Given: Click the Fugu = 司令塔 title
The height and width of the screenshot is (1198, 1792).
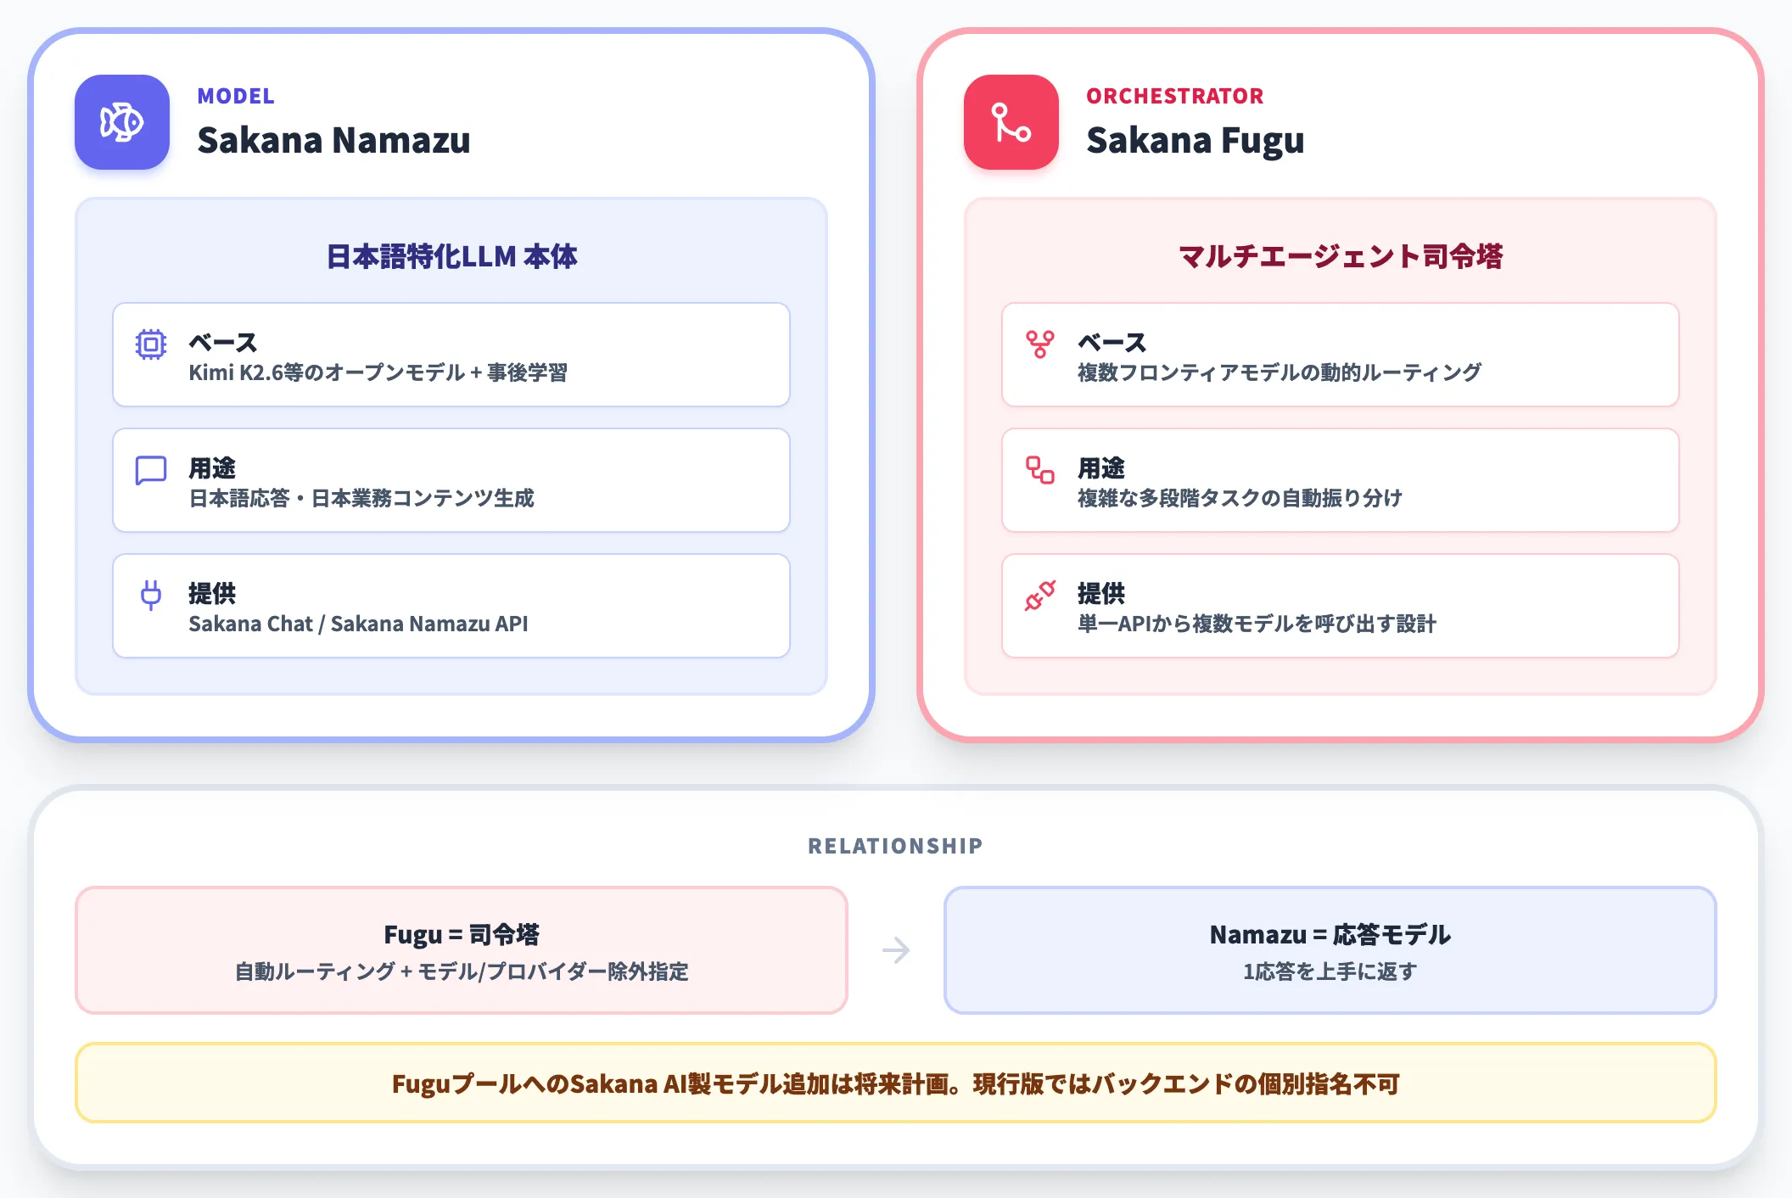Looking at the screenshot, I should (x=462, y=934).
